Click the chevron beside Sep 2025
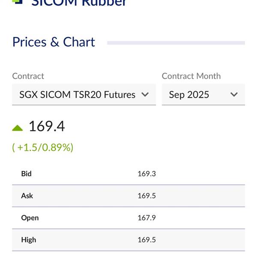The height and width of the screenshot is (257, 257). click(x=234, y=95)
